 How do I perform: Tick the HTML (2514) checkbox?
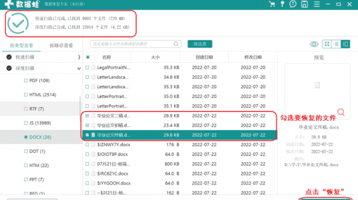coord(26,95)
